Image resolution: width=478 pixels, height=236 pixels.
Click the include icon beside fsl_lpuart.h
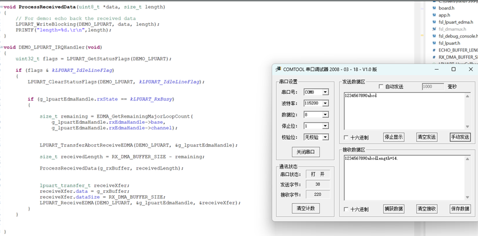coord(434,43)
